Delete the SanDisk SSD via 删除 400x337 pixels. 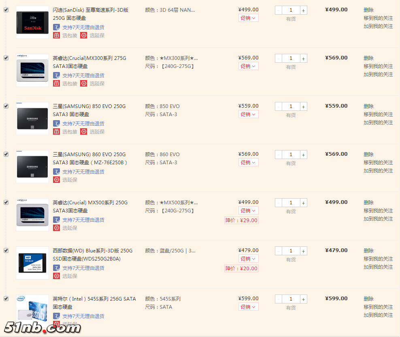click(368, 10)
